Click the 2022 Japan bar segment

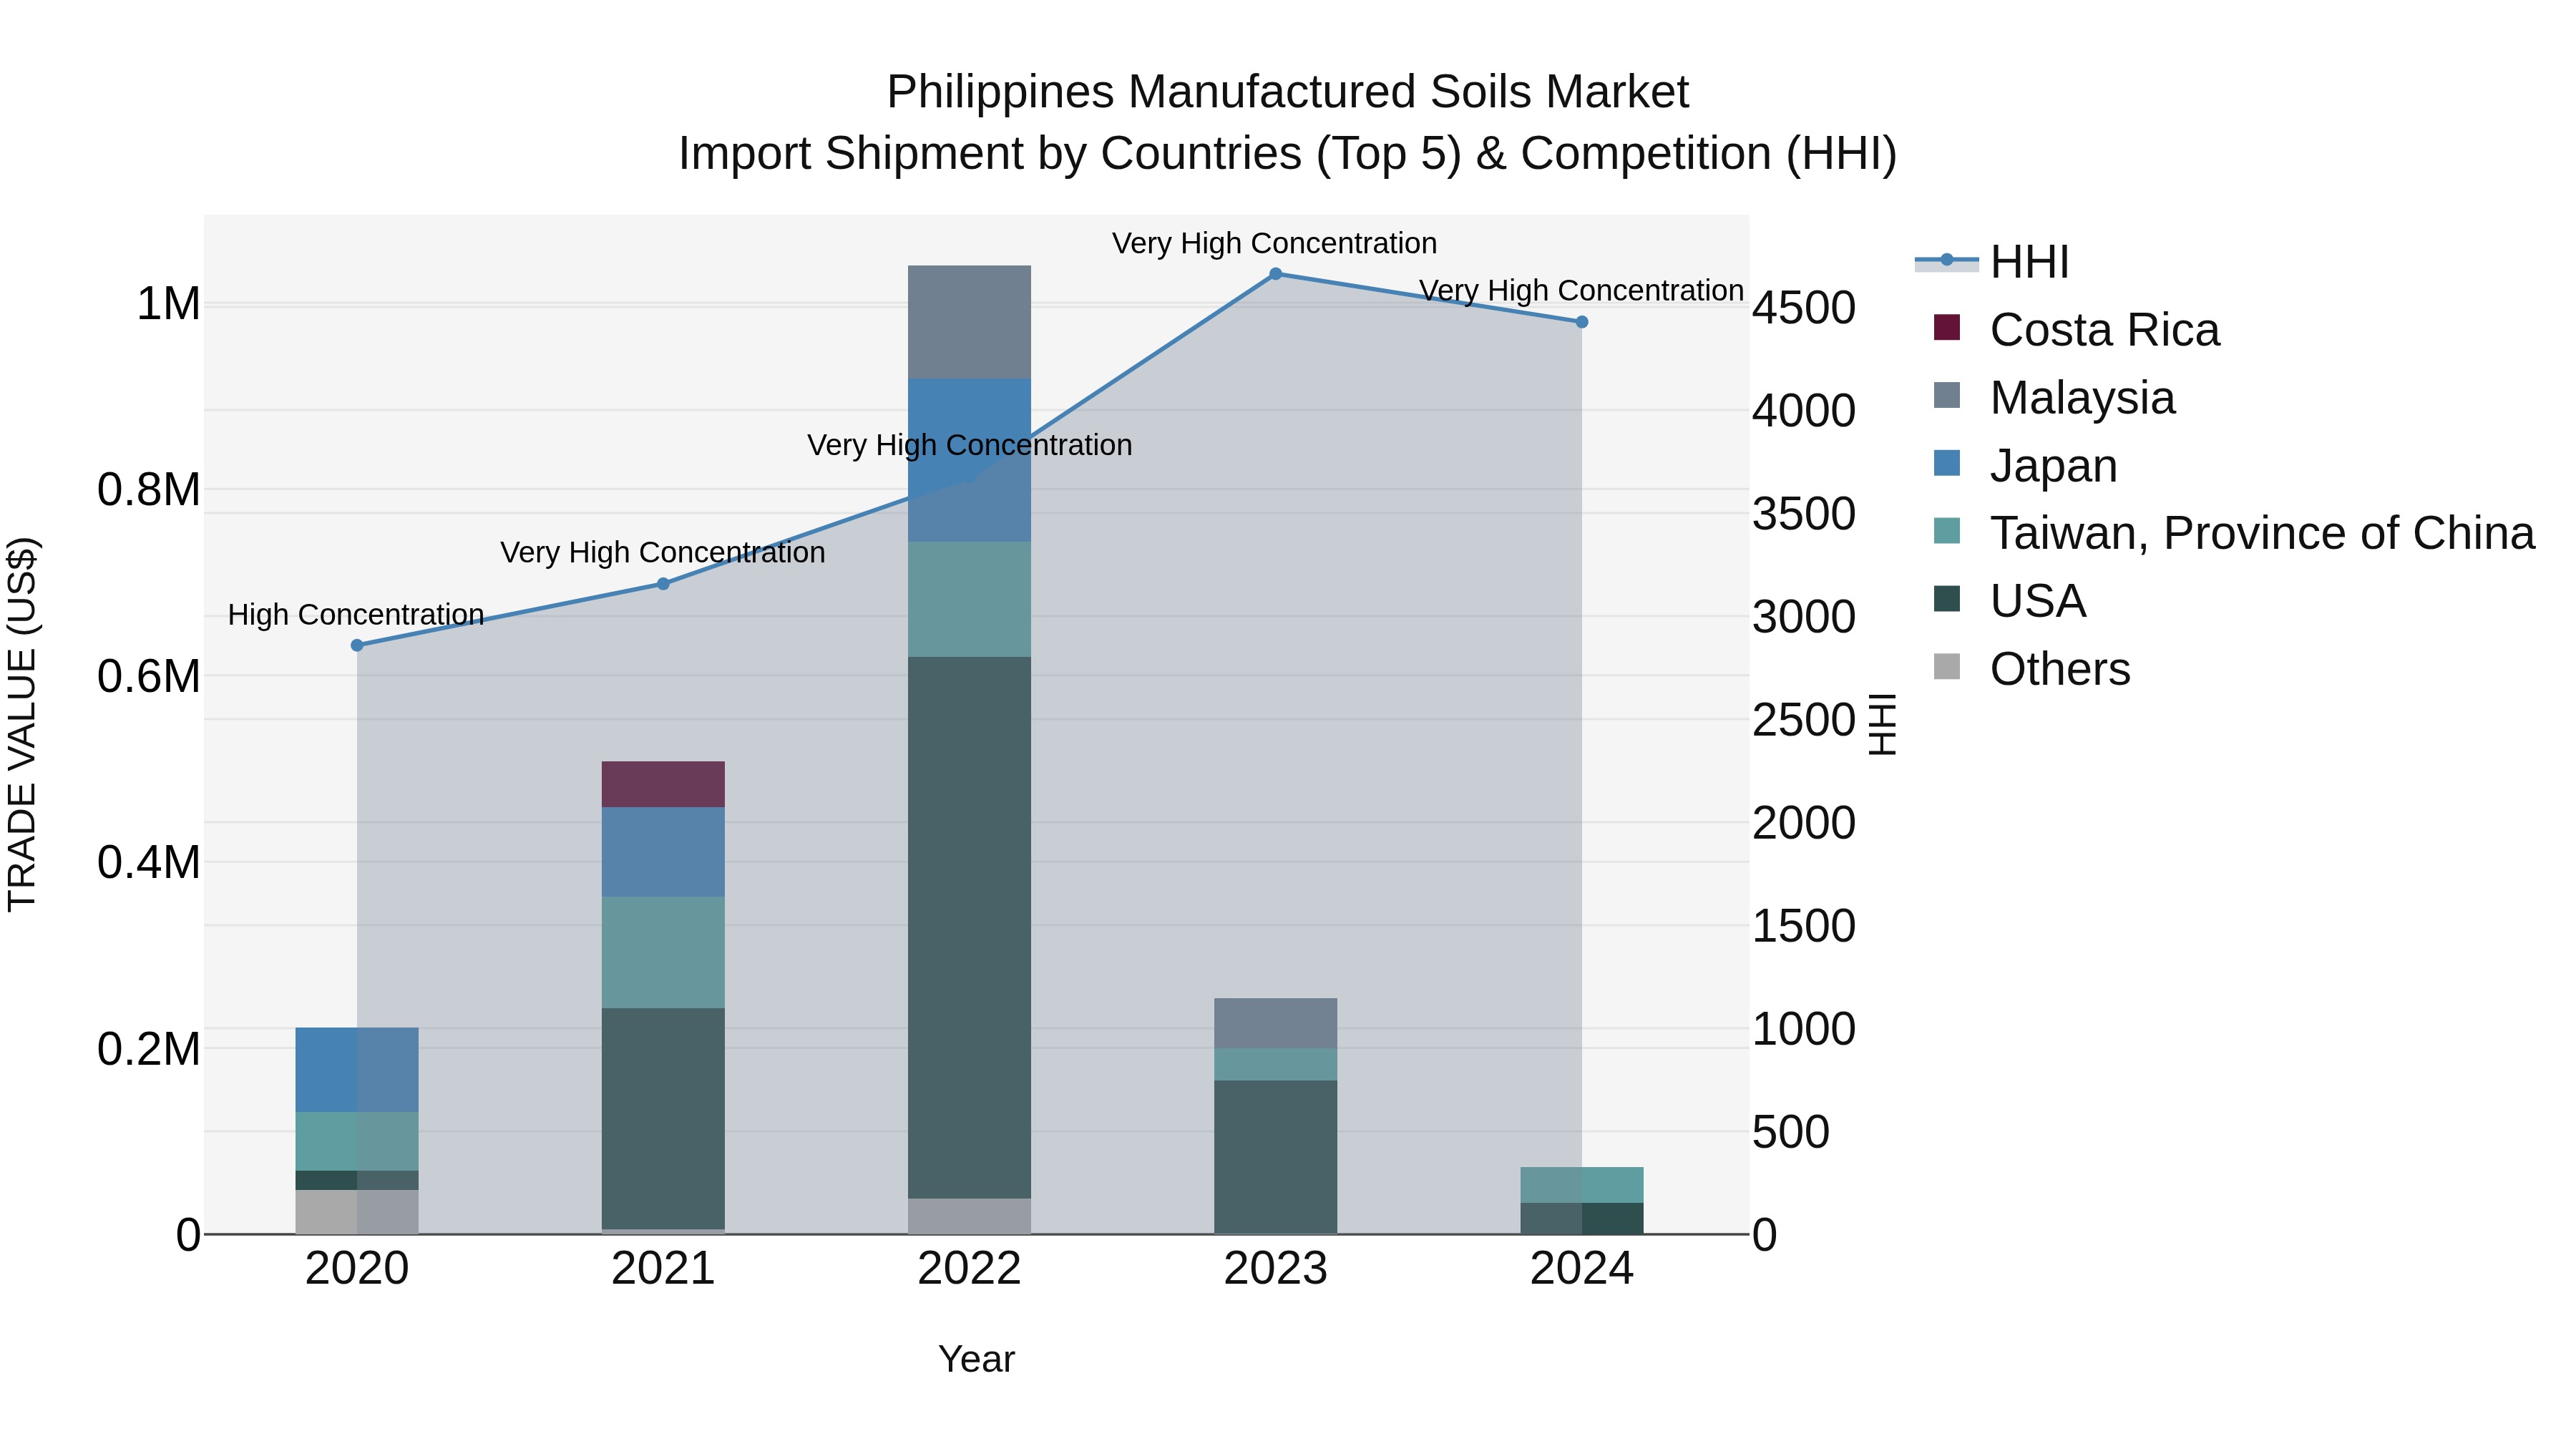tap(969, 460)
